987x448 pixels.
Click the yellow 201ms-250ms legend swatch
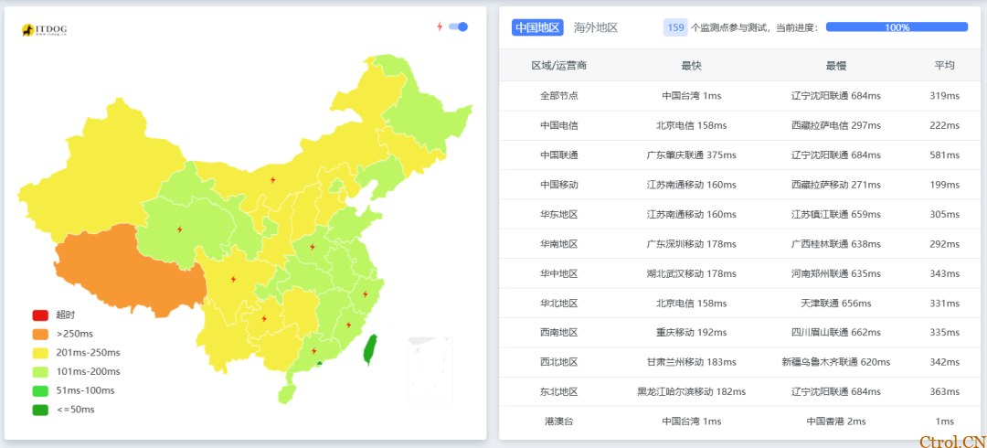pyautogui.click(x=40, y=353)
